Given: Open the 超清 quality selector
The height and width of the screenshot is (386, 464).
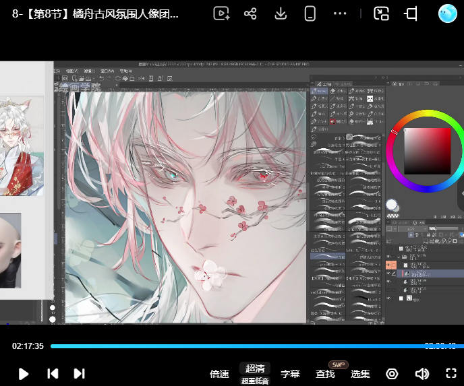Looking at the screenshot, I should click(x=255, y=368).
